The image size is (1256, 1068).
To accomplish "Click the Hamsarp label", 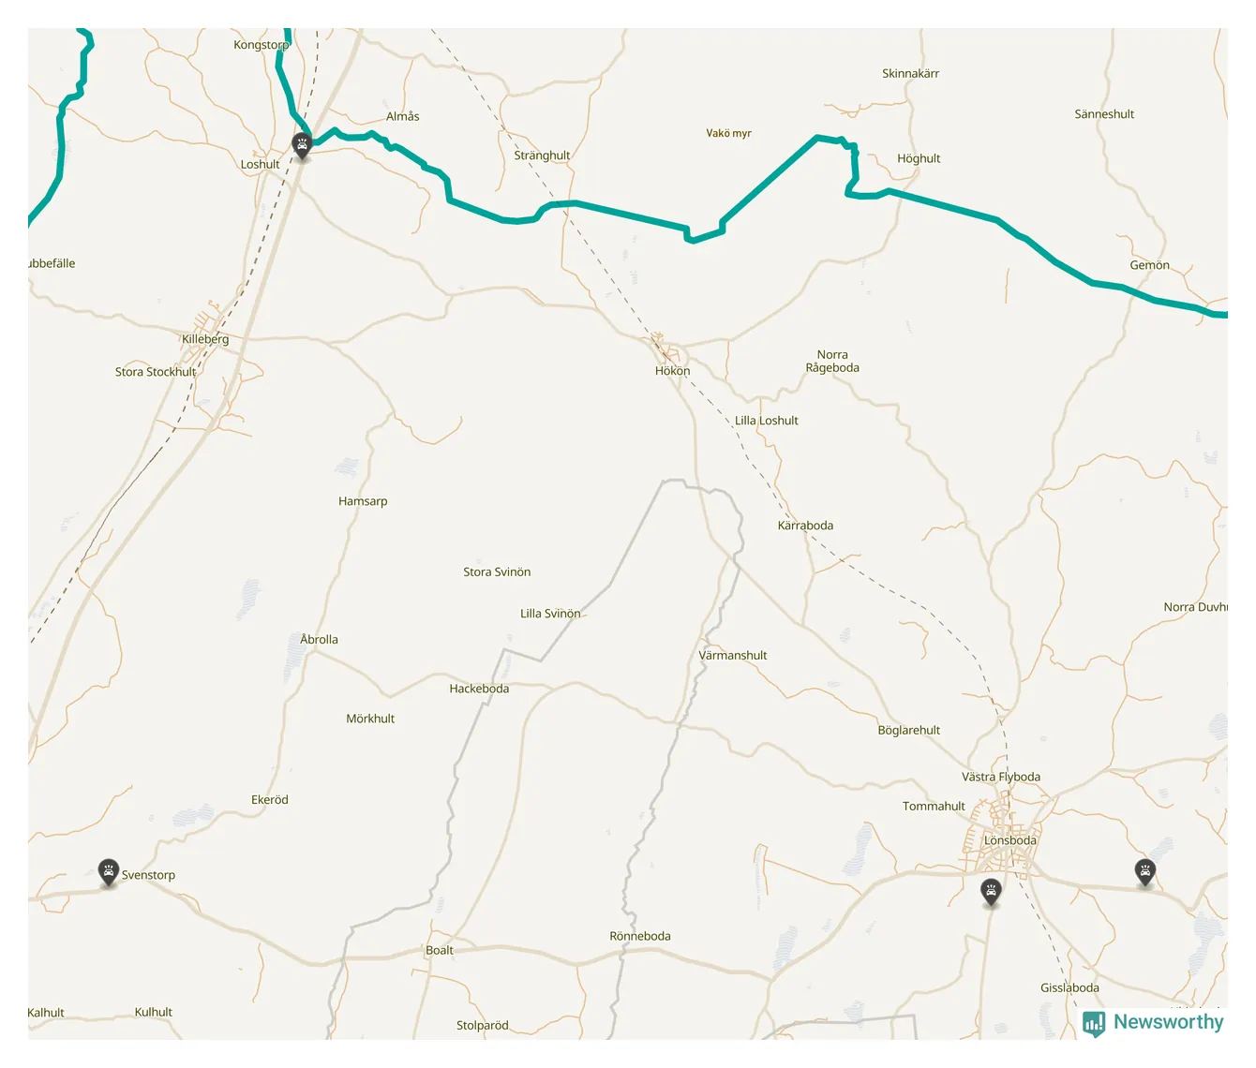I will tap(363, 501).
